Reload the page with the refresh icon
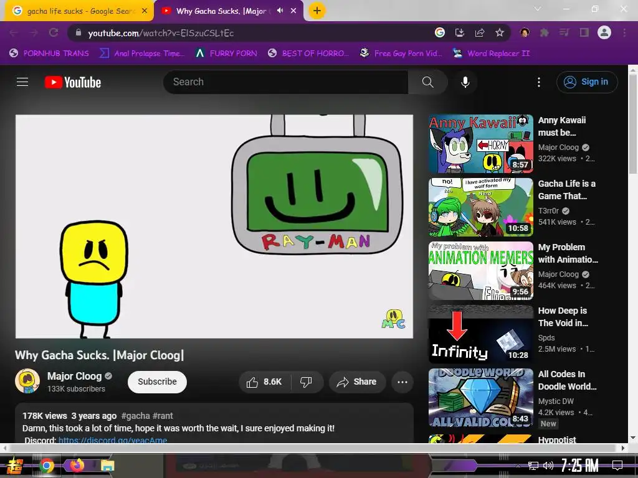 pos(54,32)
